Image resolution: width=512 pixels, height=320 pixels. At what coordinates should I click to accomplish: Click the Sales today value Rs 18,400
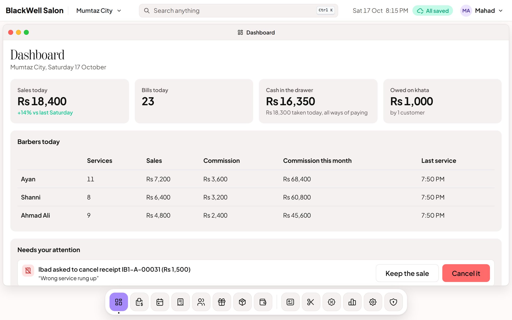[42, 101]
